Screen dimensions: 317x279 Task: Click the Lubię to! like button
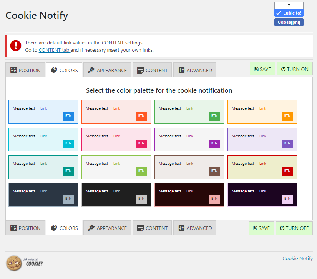tap(289, 13)
